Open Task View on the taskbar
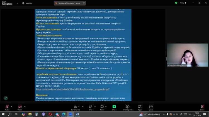The height and width of the screenshot is (117, 209). tap(16, 114)
